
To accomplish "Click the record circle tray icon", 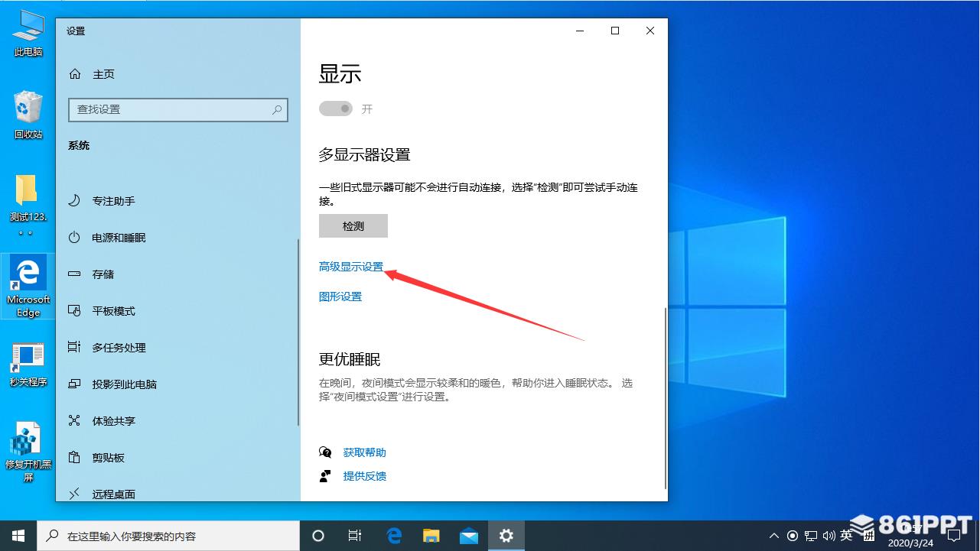I will pos(793,536).
